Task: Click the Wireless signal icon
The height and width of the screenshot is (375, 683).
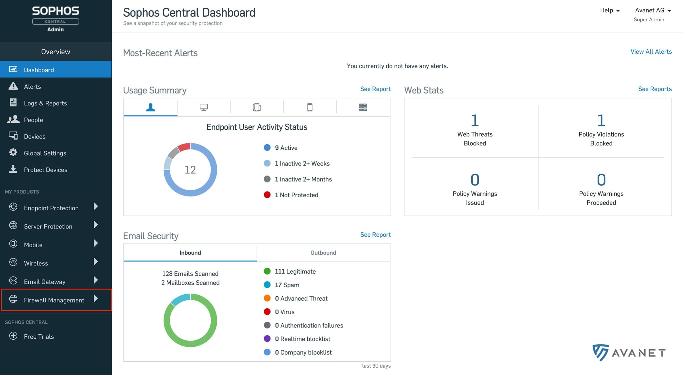Action: click(x=13, y=262)
